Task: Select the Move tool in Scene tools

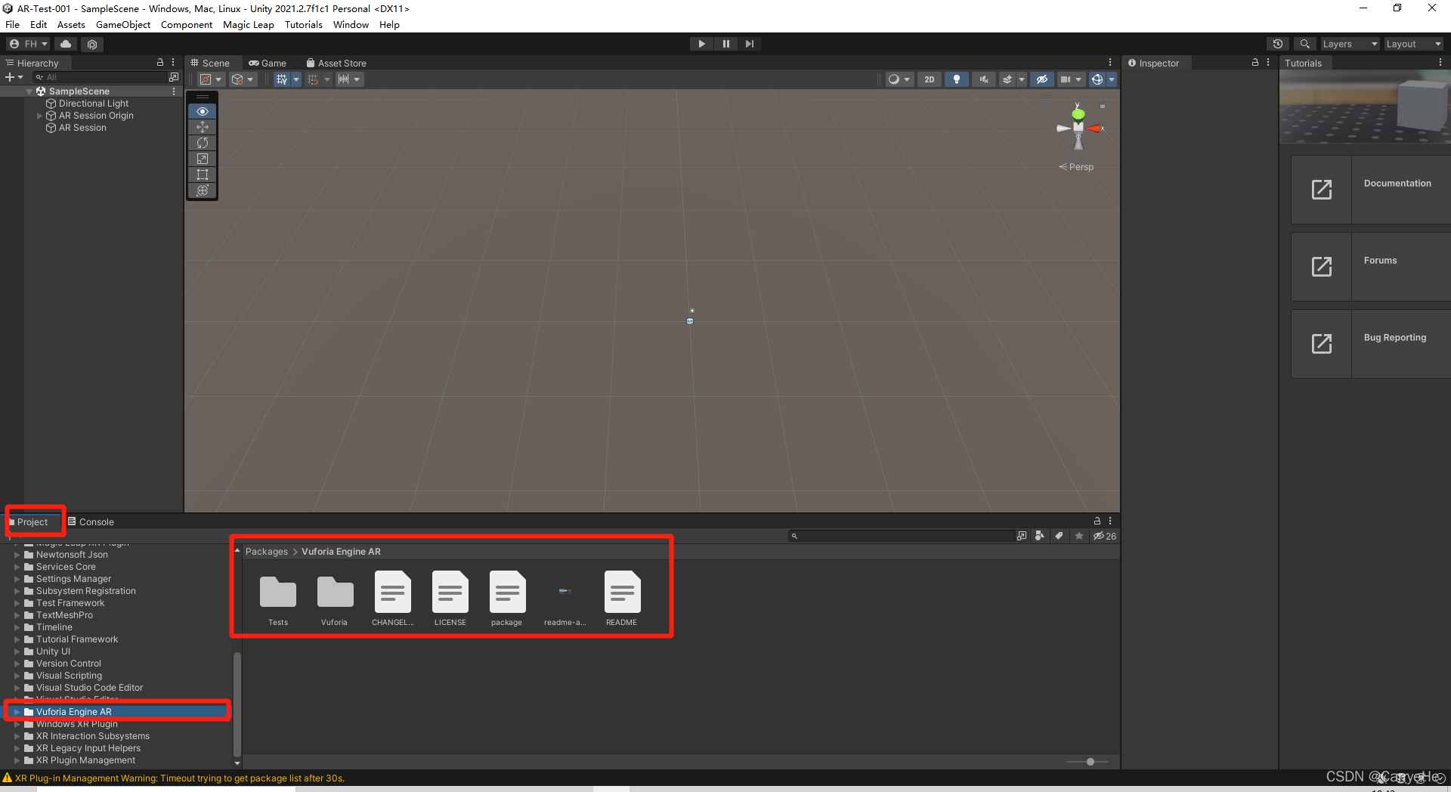Action: pos(203,127)
